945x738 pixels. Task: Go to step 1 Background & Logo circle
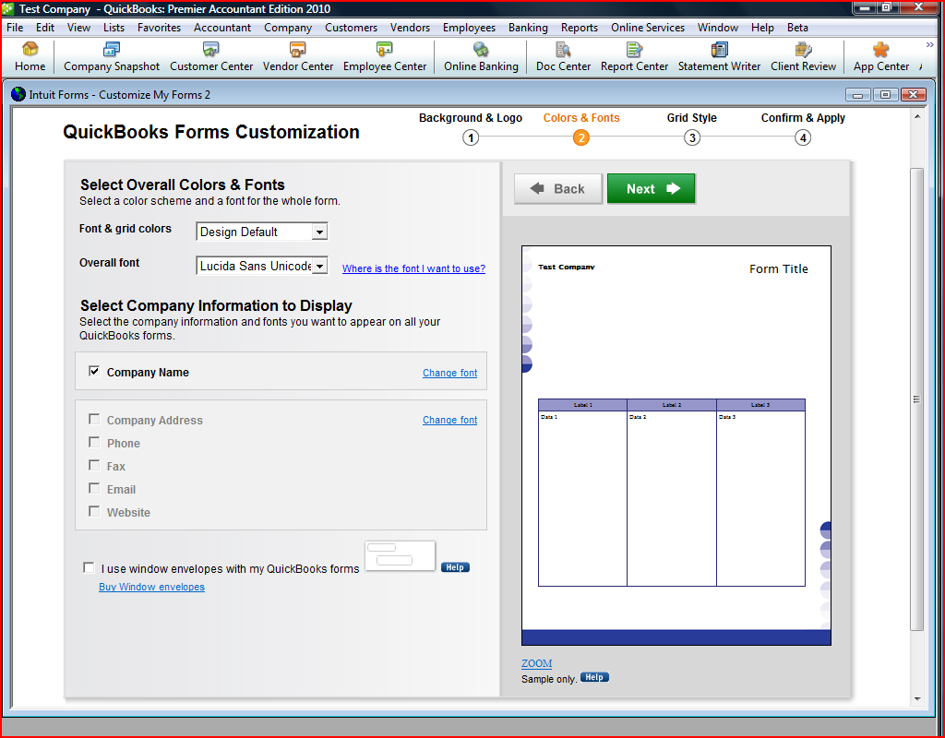point(471,138)
